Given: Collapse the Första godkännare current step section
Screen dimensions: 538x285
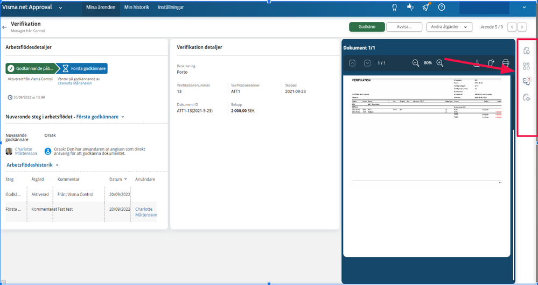Looking at the screenshot, I should tap(123, 117).
